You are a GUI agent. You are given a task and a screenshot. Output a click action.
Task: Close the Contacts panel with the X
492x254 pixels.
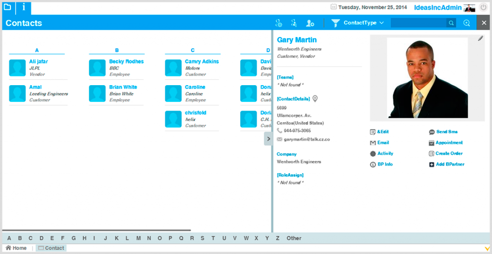[484, 23]
